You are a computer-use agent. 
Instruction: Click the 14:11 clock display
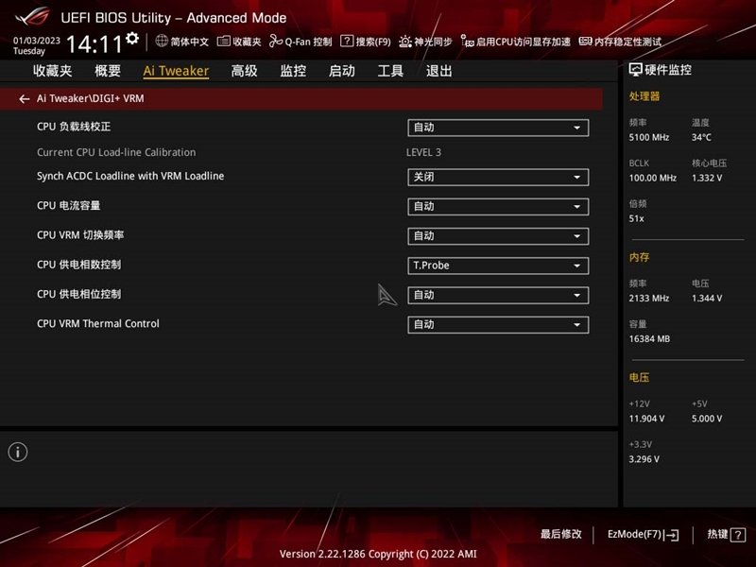click(x=94, y=44)
